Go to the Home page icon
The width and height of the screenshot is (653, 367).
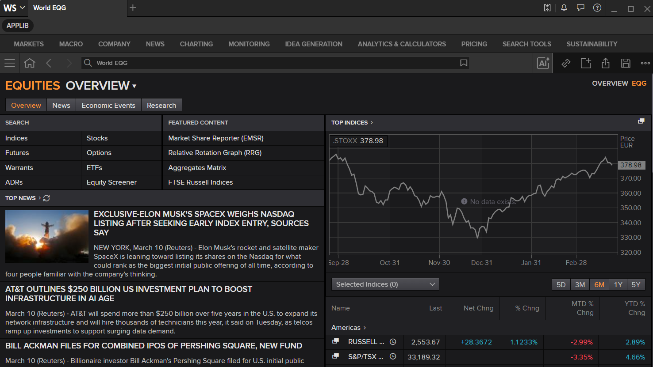point(30,63)
